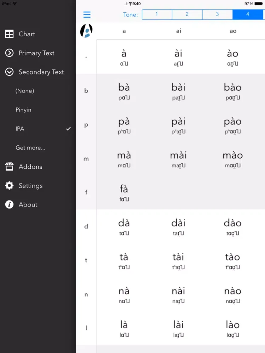Click the Addons store icon

tap(9, 167)
